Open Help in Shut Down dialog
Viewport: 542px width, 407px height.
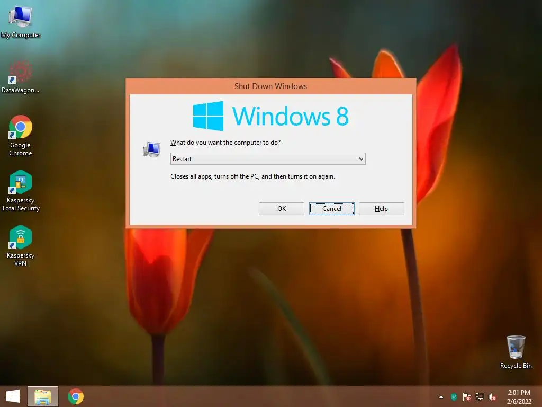(381, 209)
